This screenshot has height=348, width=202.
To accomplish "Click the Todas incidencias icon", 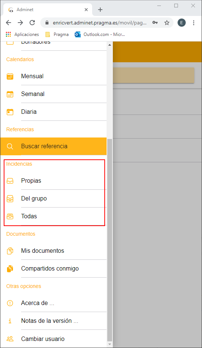I will 10,216.
